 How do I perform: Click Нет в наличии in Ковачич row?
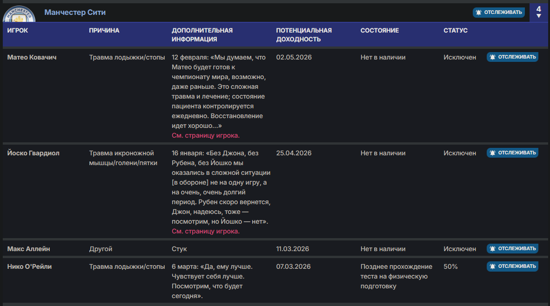pyautogui.click(x=383, y=57)
